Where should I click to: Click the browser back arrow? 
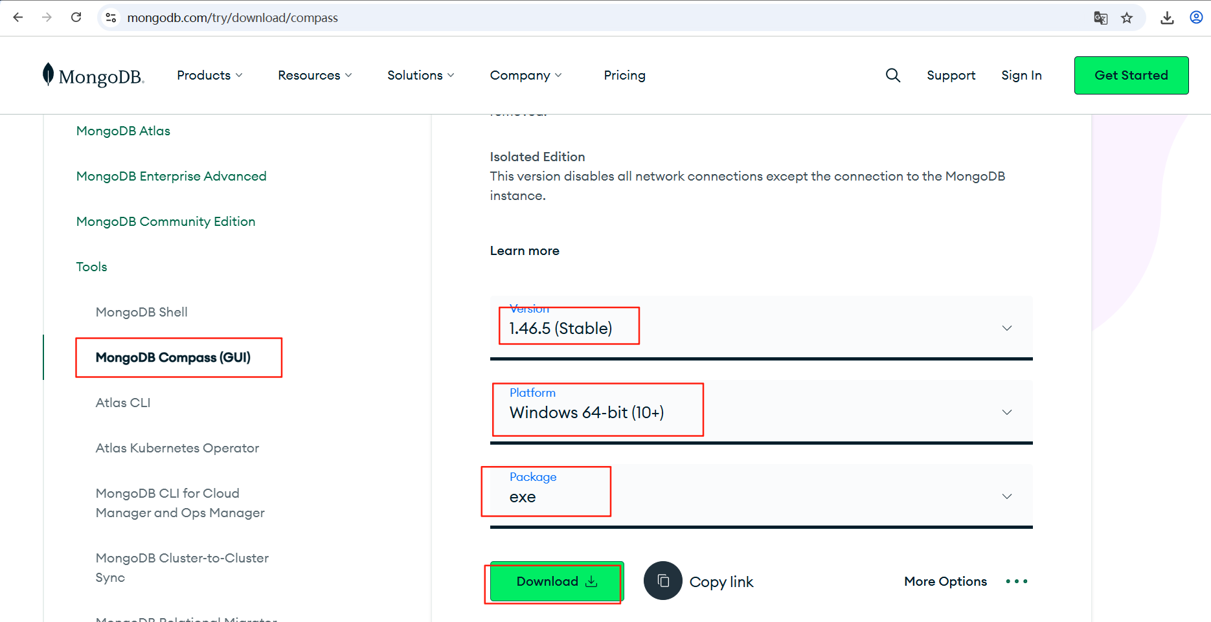18,17
